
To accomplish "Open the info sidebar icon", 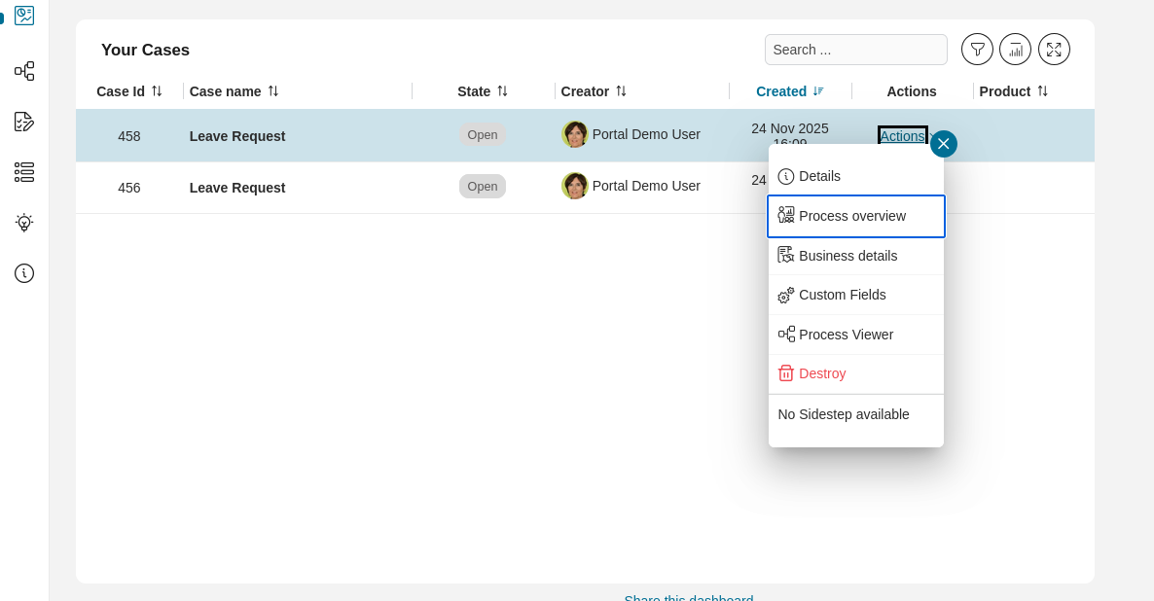I will point(23,273).
